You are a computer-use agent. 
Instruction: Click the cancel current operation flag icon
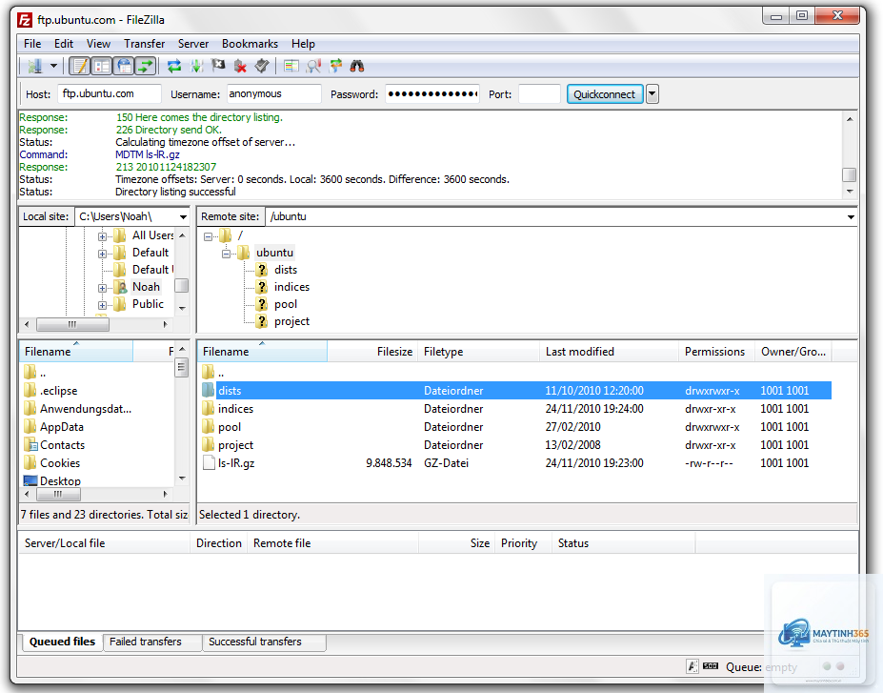(218, 67)
